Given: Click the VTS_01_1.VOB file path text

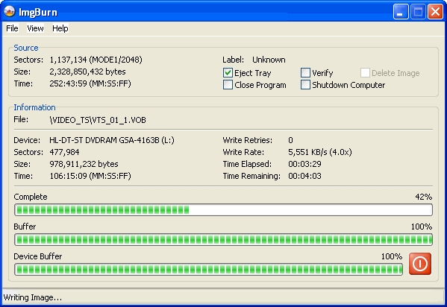Looking at the screenshot, I should [x=98, y=120].
